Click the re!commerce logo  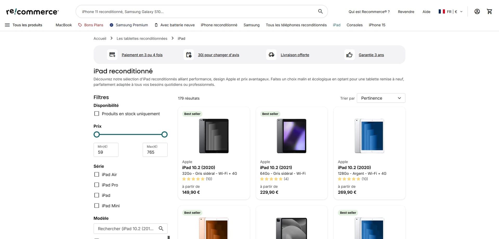pos(32,11)
